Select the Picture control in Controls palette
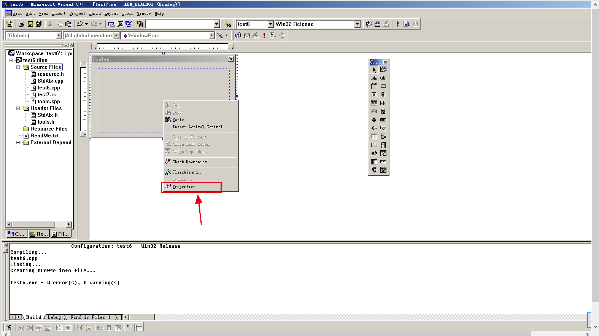The height and width of the screenshot is (336, 599). click(383, 70)
